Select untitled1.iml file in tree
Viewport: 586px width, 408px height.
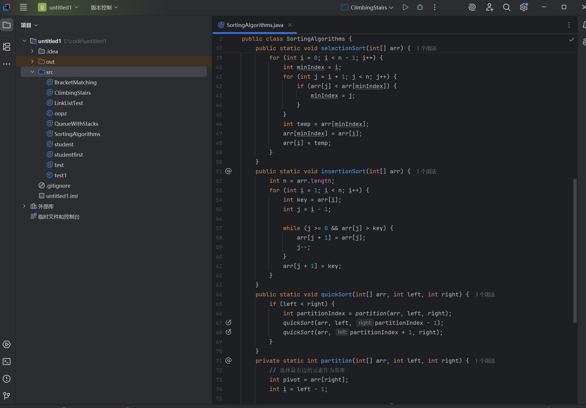pos(58,196)
